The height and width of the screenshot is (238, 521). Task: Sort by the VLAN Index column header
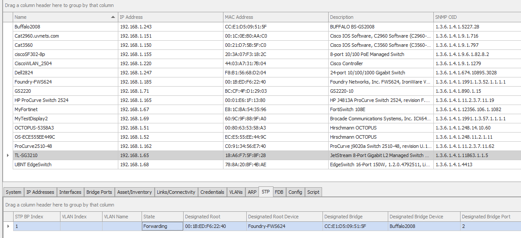pos(81,217)
